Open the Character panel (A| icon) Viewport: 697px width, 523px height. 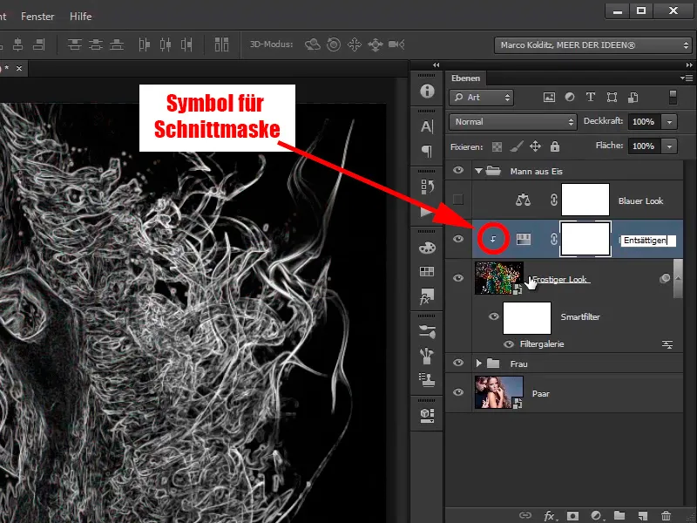pos(427,126)
